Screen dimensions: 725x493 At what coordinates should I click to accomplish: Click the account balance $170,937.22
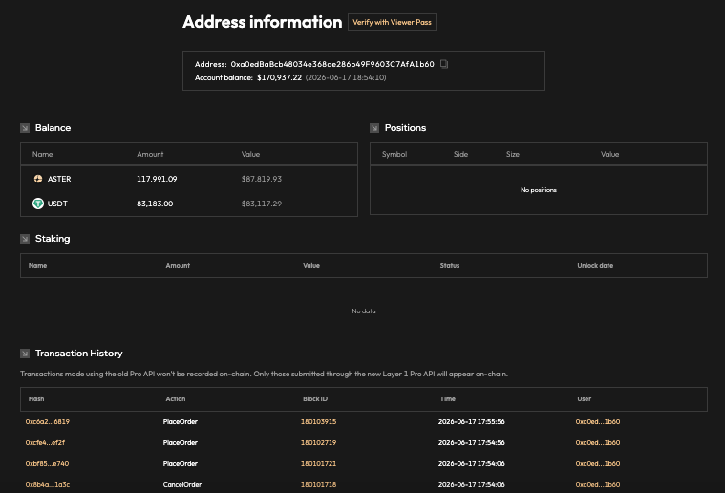[279, 77]
